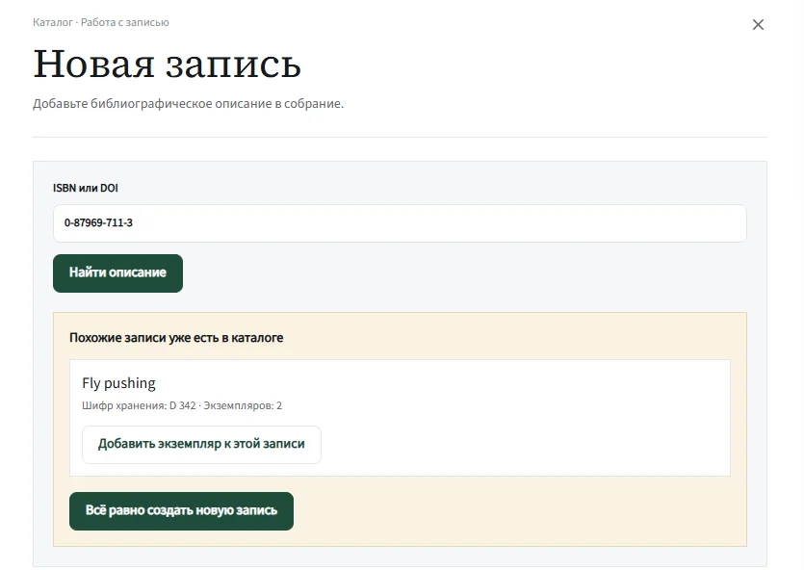Click the Каталог · Работа с записью breadcrumb

101,22
